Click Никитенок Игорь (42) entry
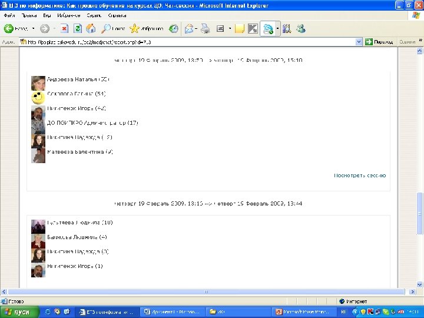Image resolution: width=424 pixels, height=318 pixels. [x=77, y=108]
